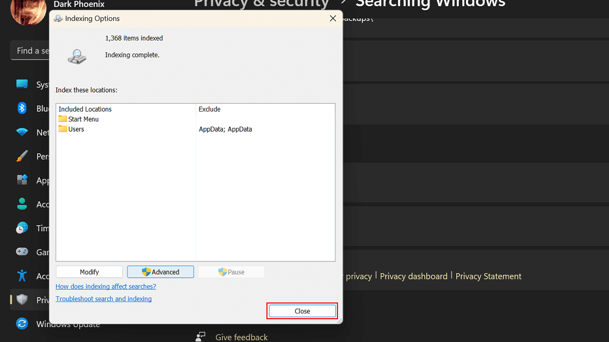Open the Accounts person icon
Screen dimensions: 609x342
[22, 204]
